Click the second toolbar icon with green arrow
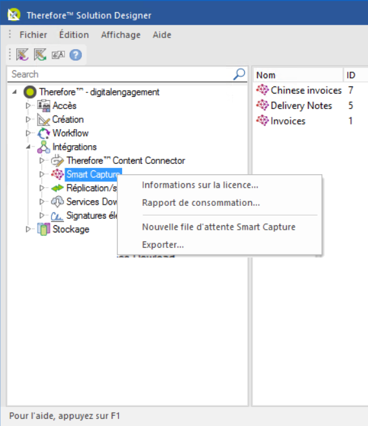The image size is (368, 426). click(x=40, y=55)
